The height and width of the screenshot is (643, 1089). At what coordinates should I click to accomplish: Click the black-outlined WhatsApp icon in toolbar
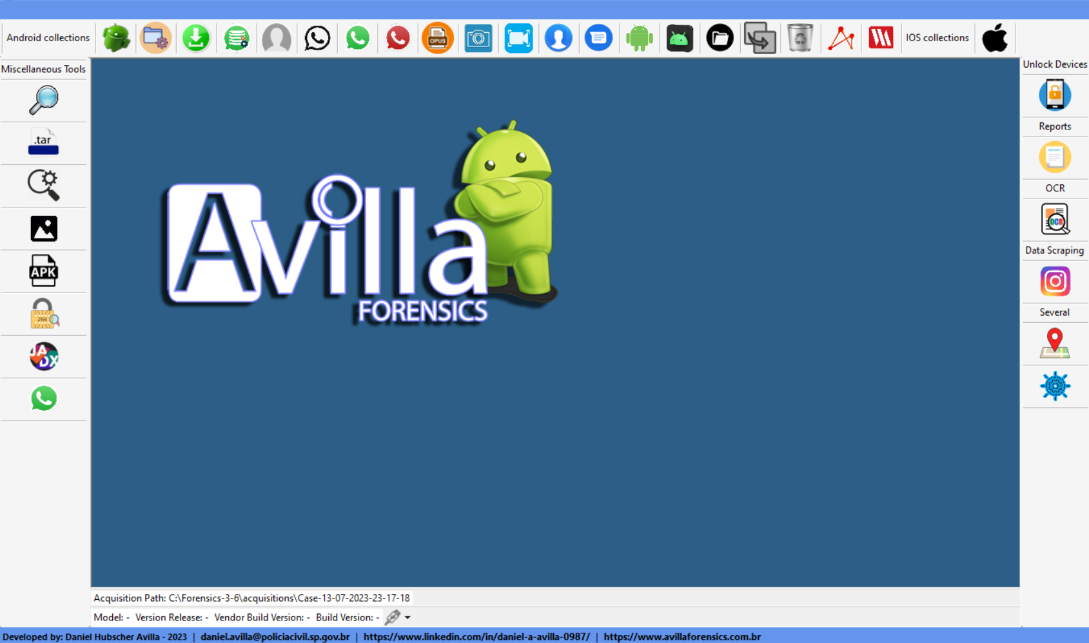pyautogui.click(x=317, y=38)
